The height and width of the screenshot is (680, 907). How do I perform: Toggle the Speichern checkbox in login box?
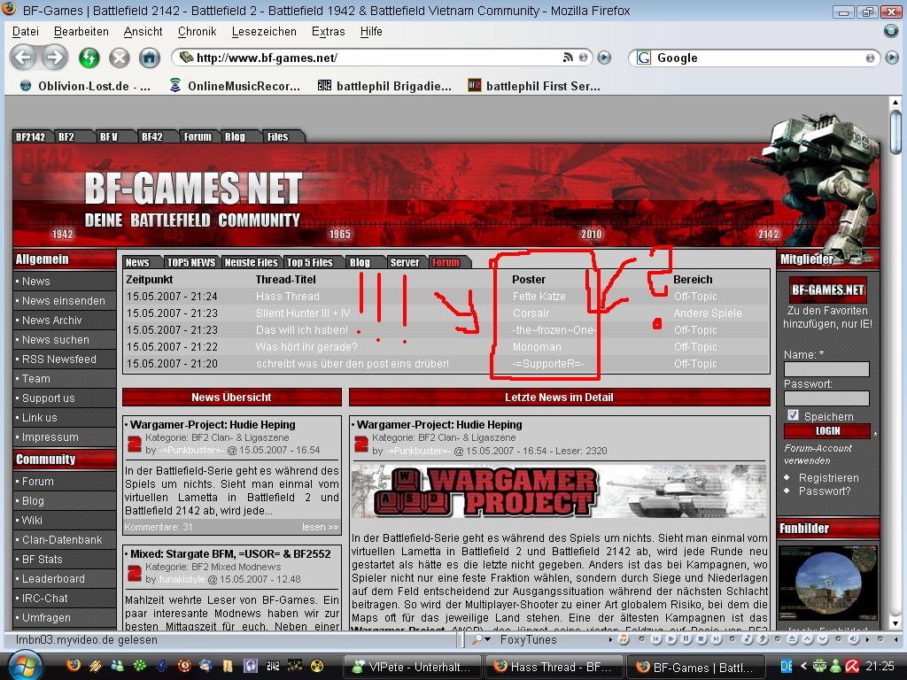point(793,415)
